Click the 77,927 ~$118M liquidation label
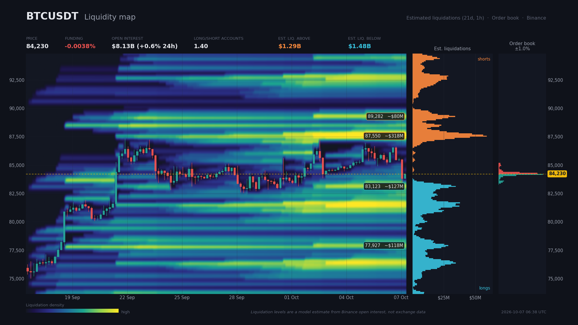The height and width of the screenshot is (325, 578). pyautogui.click(x=384, y=246)
